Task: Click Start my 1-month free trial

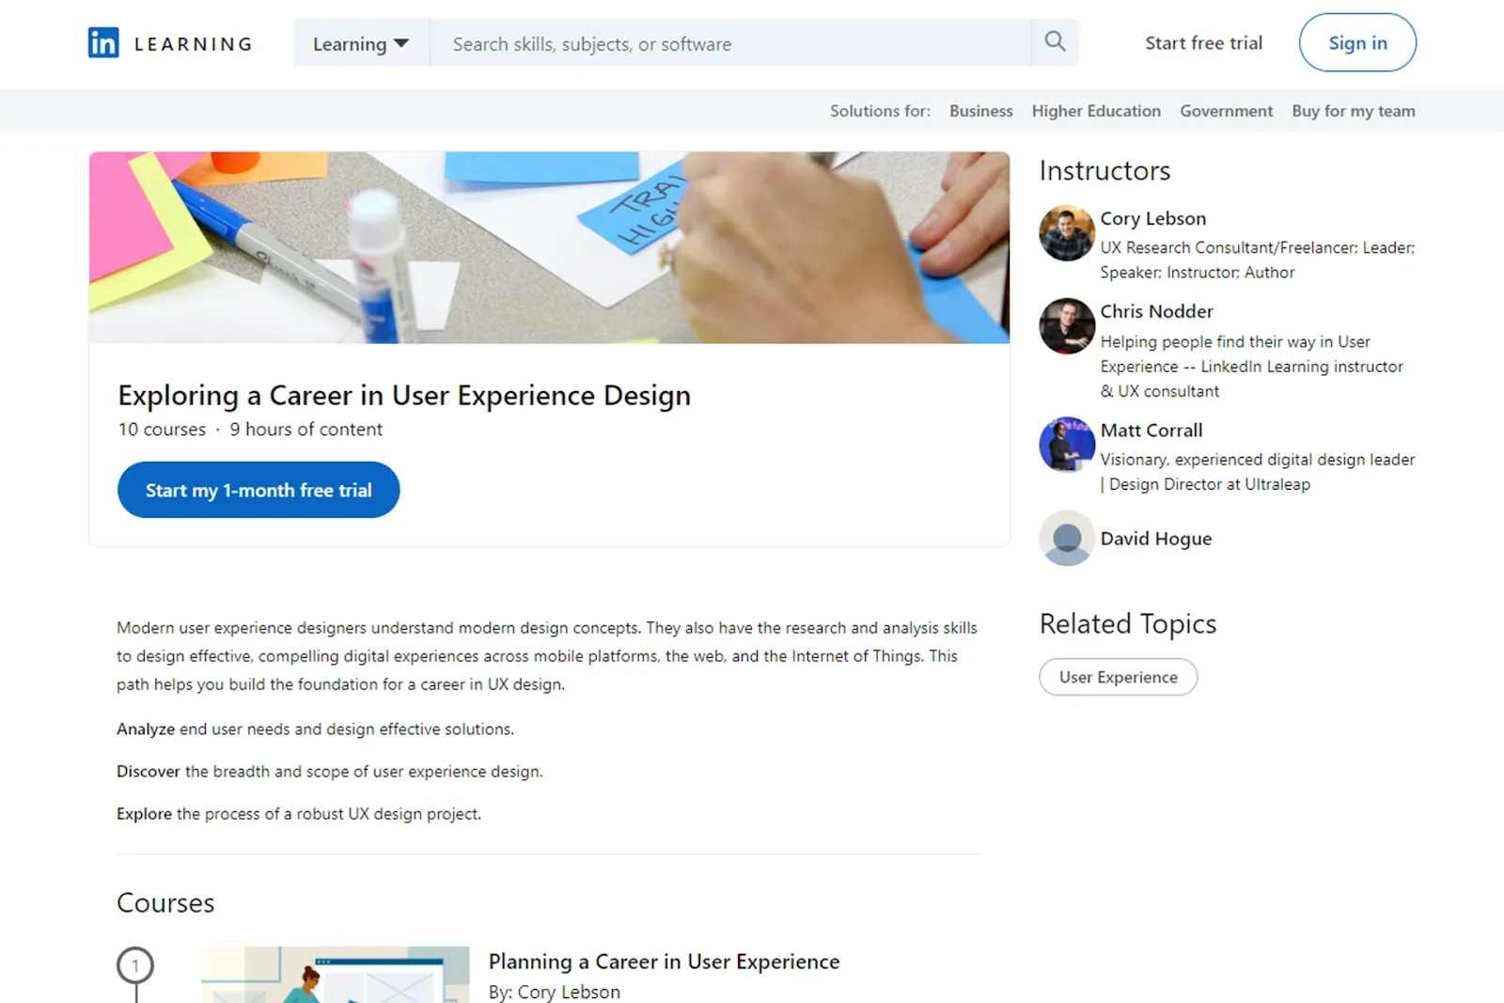Action: click(x=258, y=490)
